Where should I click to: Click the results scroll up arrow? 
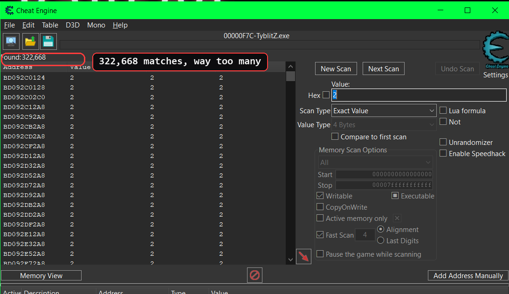290,67
